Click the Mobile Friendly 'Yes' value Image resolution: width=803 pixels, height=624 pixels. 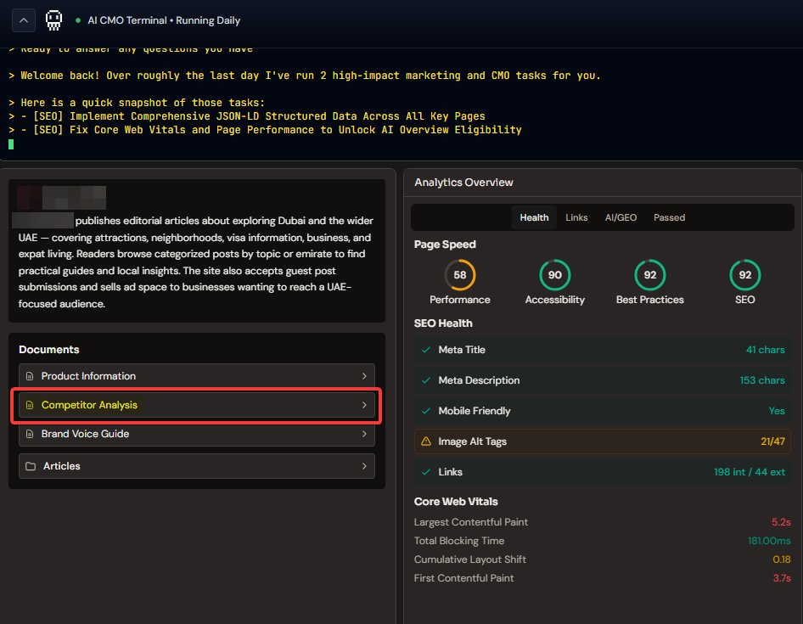click(x=777, y=411)
